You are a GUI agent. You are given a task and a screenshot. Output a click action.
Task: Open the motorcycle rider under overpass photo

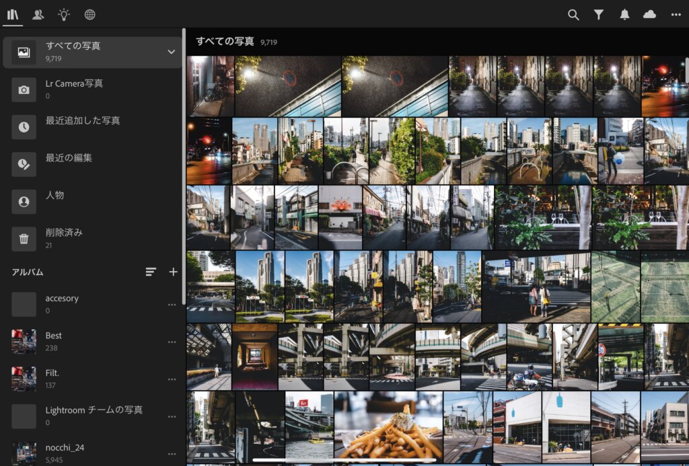click(530, 356)
